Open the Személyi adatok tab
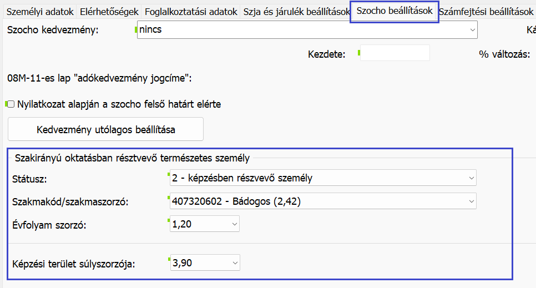The height and width of the screenshot is (288, 536). 38,12
